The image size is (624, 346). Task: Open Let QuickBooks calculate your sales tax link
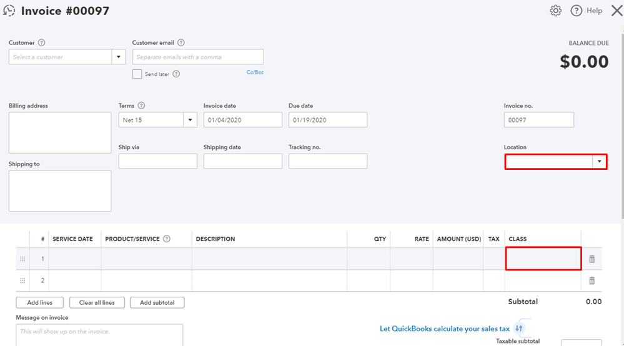point(445,329)
